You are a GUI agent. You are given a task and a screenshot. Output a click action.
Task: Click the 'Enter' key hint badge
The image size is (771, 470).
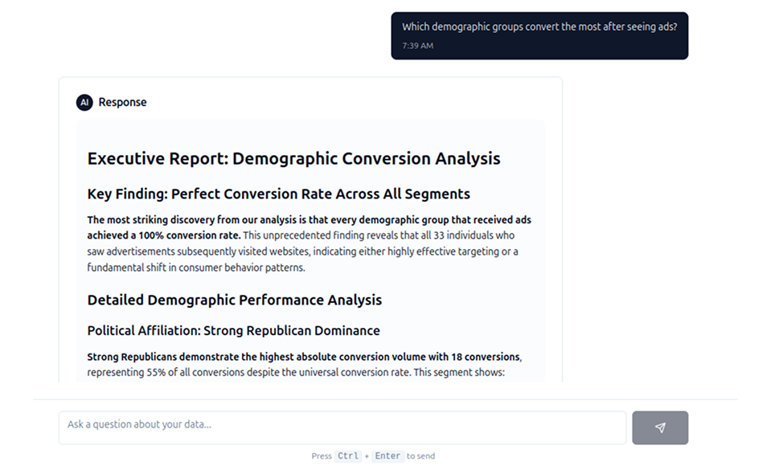coord(387,456)
